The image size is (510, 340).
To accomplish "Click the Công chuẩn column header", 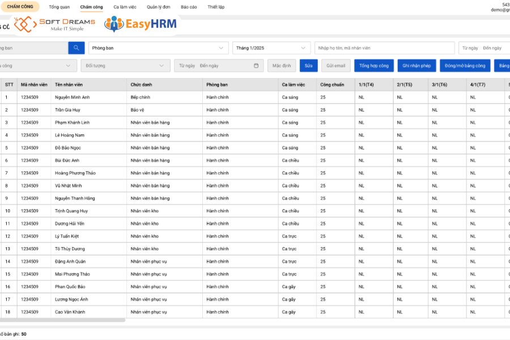I will tap(335, 84).
